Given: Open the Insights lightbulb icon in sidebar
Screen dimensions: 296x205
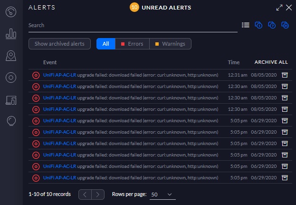Looking at the screenshot, I should tap(11, 122).
